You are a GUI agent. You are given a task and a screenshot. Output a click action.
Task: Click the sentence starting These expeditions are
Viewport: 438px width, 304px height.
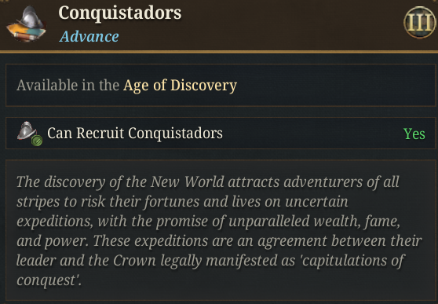(219, 261)
